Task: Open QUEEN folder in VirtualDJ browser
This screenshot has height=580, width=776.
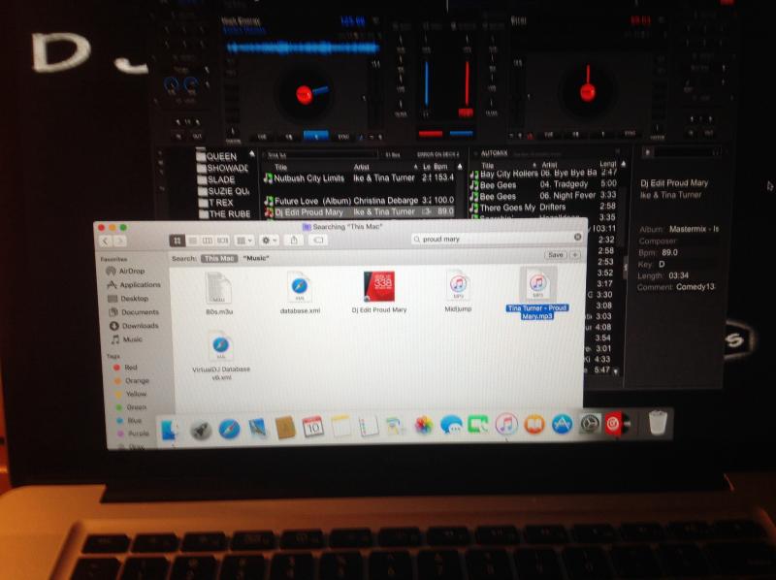Action: (x=217, y=156)
